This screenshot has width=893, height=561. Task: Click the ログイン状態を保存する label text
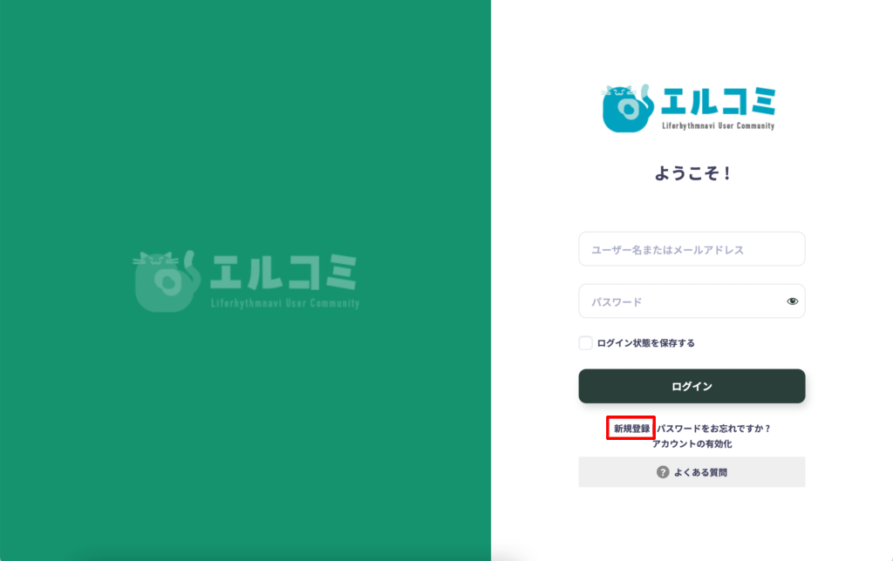646,343
